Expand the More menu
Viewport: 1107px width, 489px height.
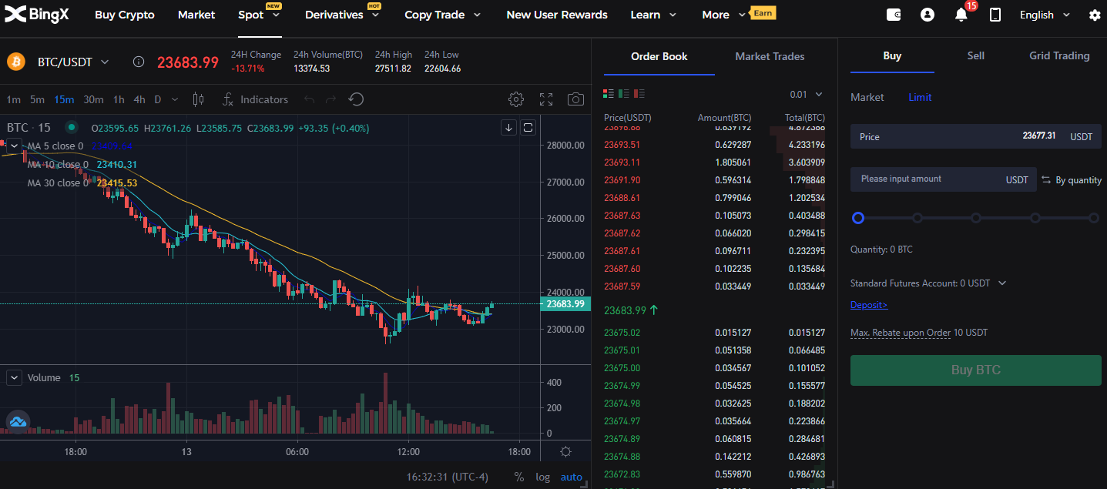[724, 15]
